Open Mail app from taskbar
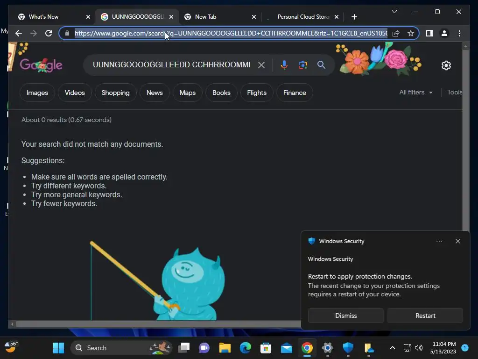The height and width of the screenshot is (359, 478). pos(287,348)
